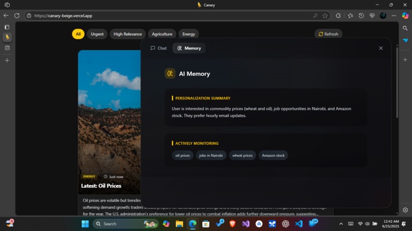Screen dimensions: 412x231
Task: Open the Latest: Oil Prices headline
Action: point(101,186)
